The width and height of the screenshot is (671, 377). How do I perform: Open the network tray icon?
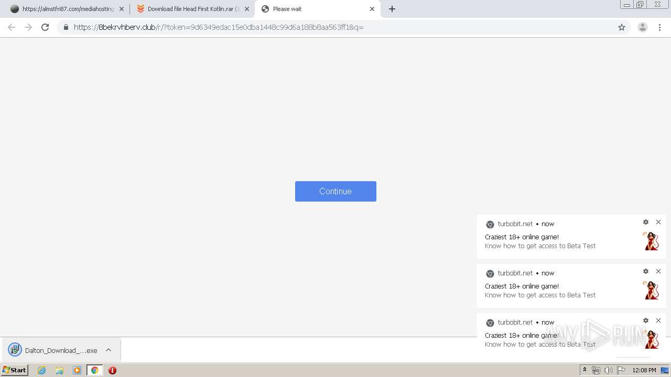click(x=596, y=370)
